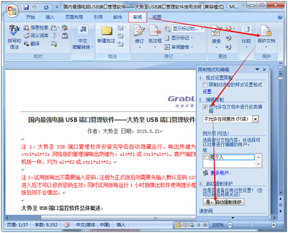
Task: Switch to the 开始 ribbon tab
Action: (x=30, y=17)
